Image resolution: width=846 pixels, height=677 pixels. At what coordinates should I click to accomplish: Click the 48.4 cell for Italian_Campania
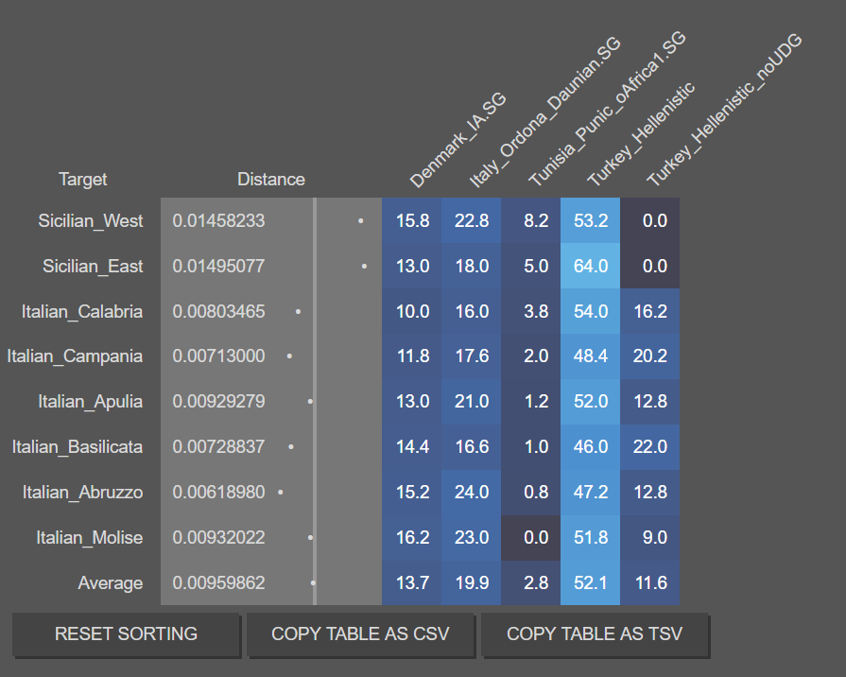[590, 356]
